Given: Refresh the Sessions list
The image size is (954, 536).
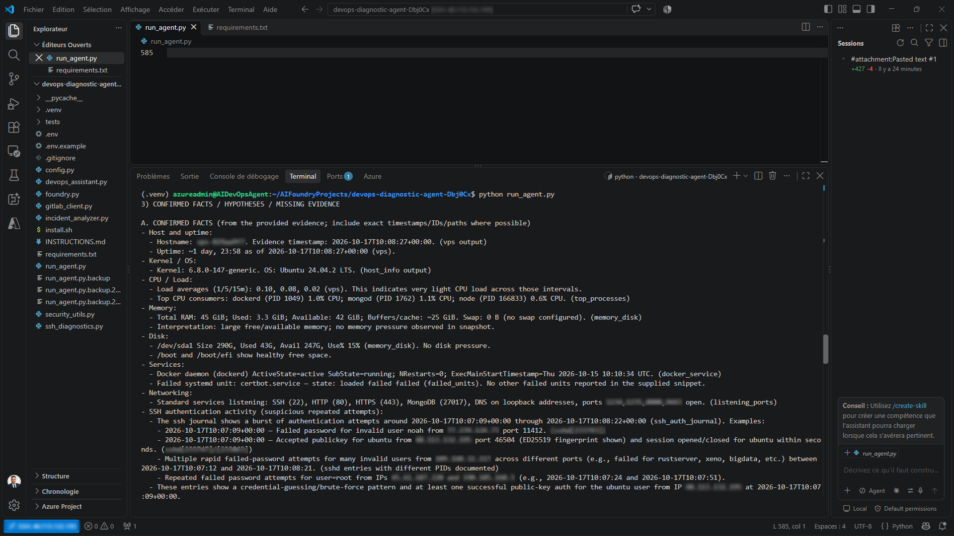Looking at the screenshot, I should pyautogui.click(x=900, y=43).
